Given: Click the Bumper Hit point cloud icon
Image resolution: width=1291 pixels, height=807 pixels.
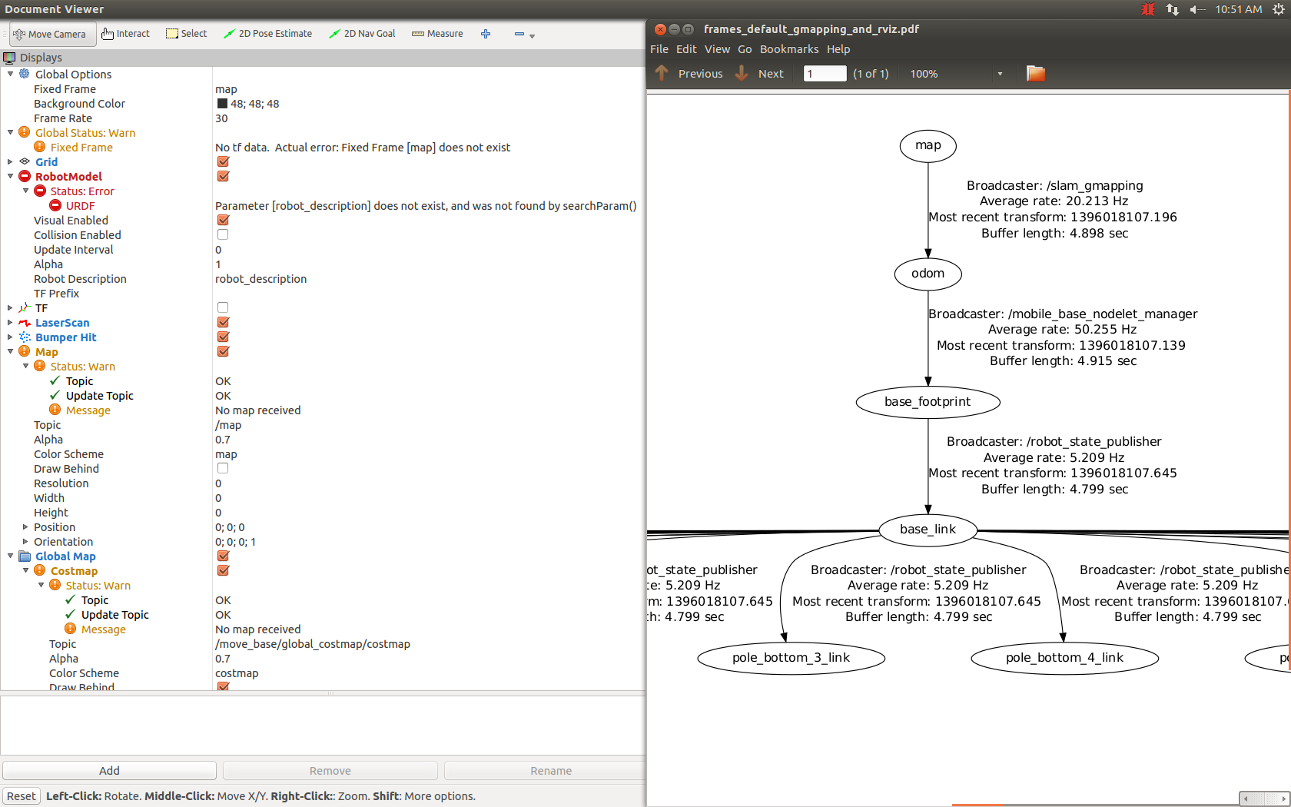Looking at the screenshot, I should 25,337.
